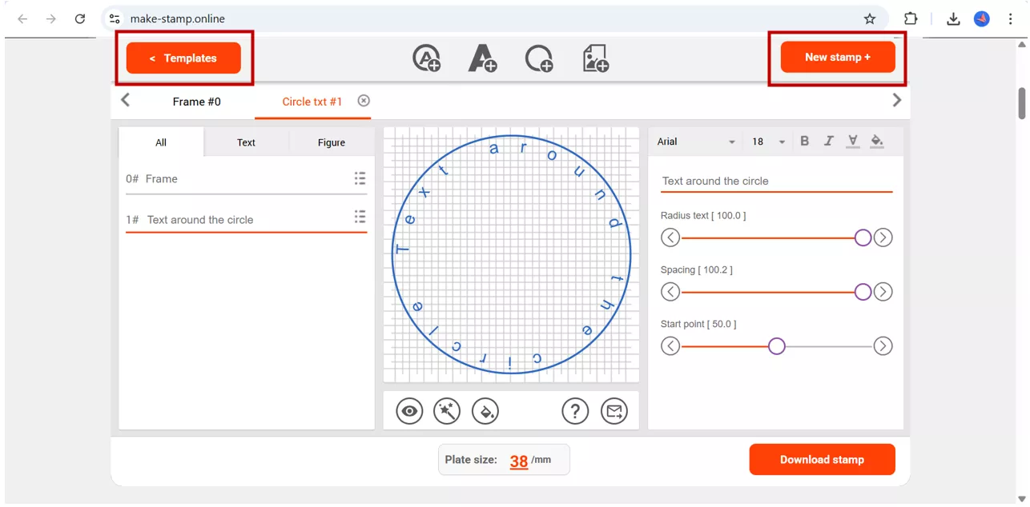Select the ink fill tool below the canvas

coord(485,410)
